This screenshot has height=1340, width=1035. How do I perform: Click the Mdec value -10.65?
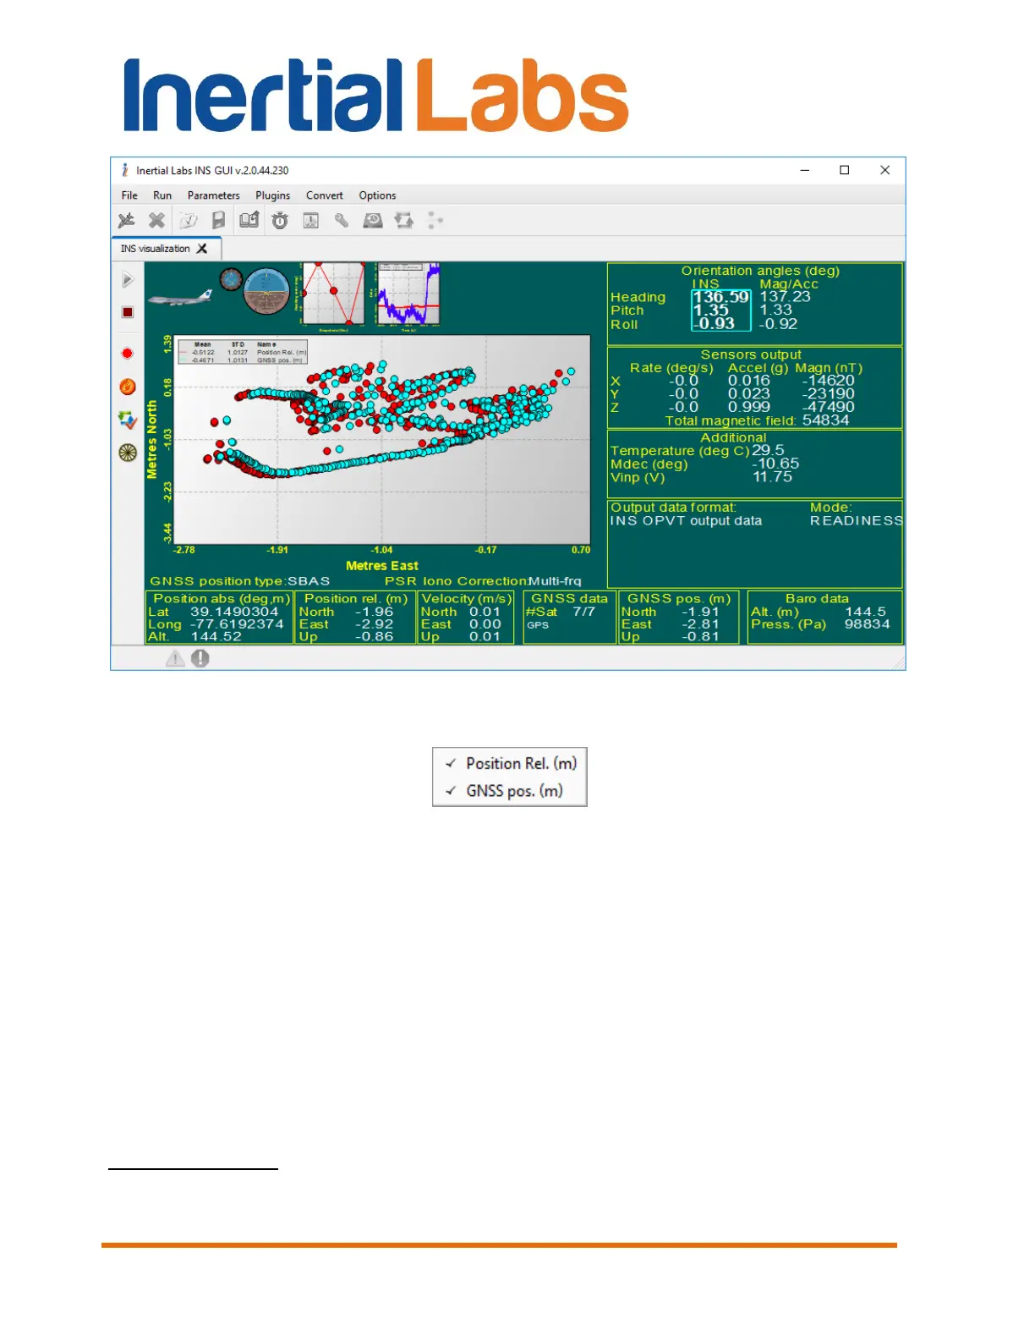click(x=776, y=464)
